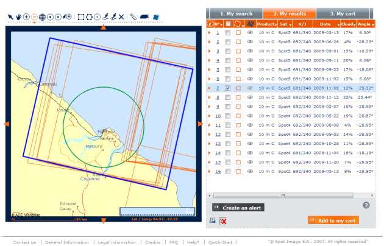384x246 pixels.
Task: Pan the map north with top arrow
Action: pos(104,27)
